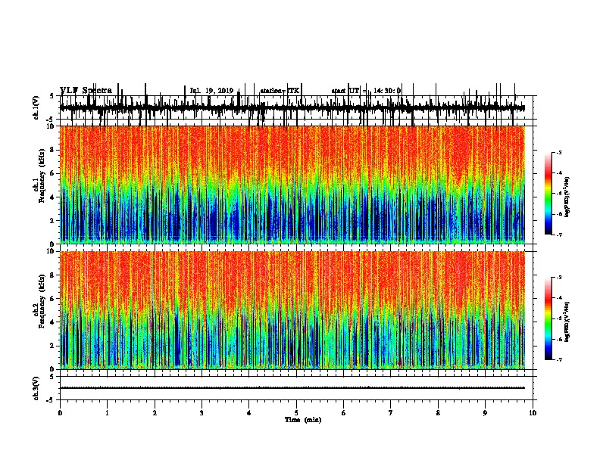This screenshot has width=600, height=463.
Task: Click the "8" kHz tick of ch.1 spectrogram
Action: [53, 150]
